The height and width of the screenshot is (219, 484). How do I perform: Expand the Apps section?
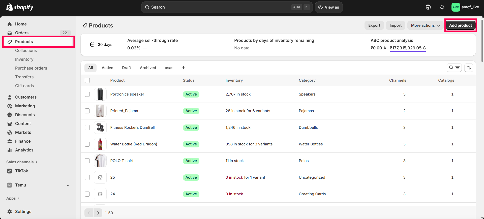[13, 198]
